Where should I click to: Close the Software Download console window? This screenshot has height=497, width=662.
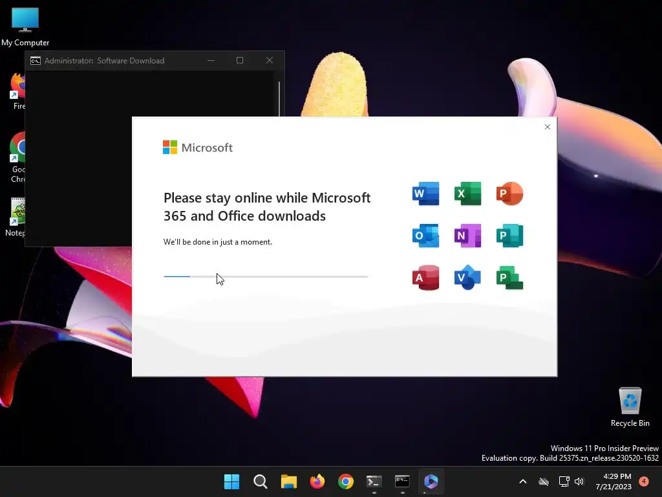pyautogui.click(x=270, y=60)
